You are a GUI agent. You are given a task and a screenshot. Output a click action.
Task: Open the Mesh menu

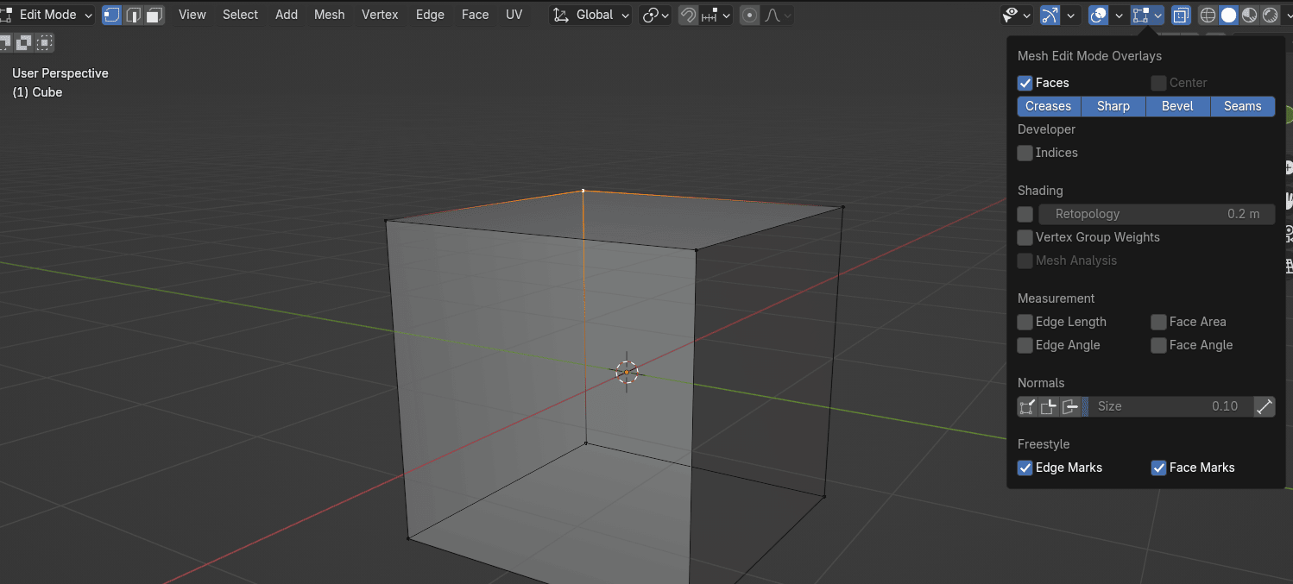[x=329, y=15]
